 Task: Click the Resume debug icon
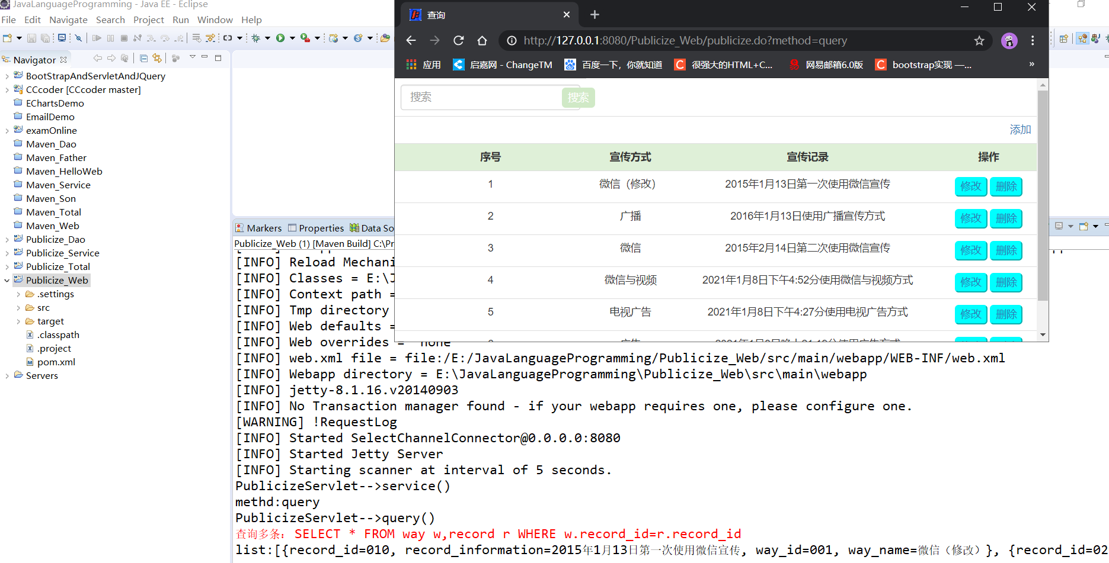pyautogui.click(x=97, y=38)
